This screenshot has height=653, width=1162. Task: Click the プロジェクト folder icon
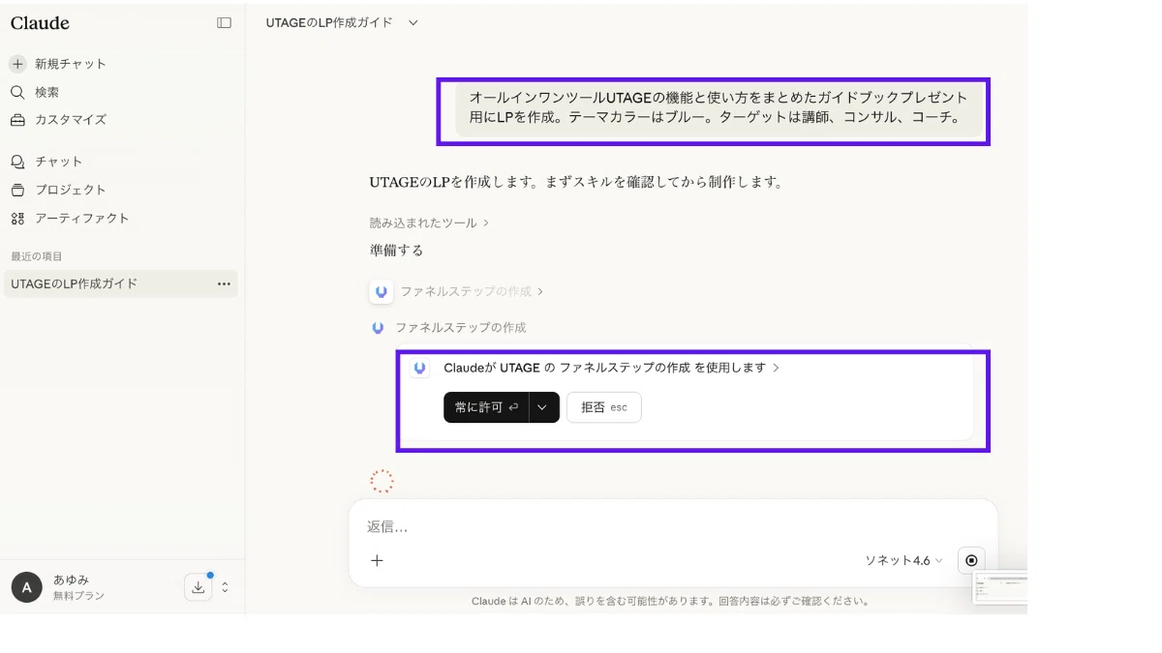tap(17, 190)
